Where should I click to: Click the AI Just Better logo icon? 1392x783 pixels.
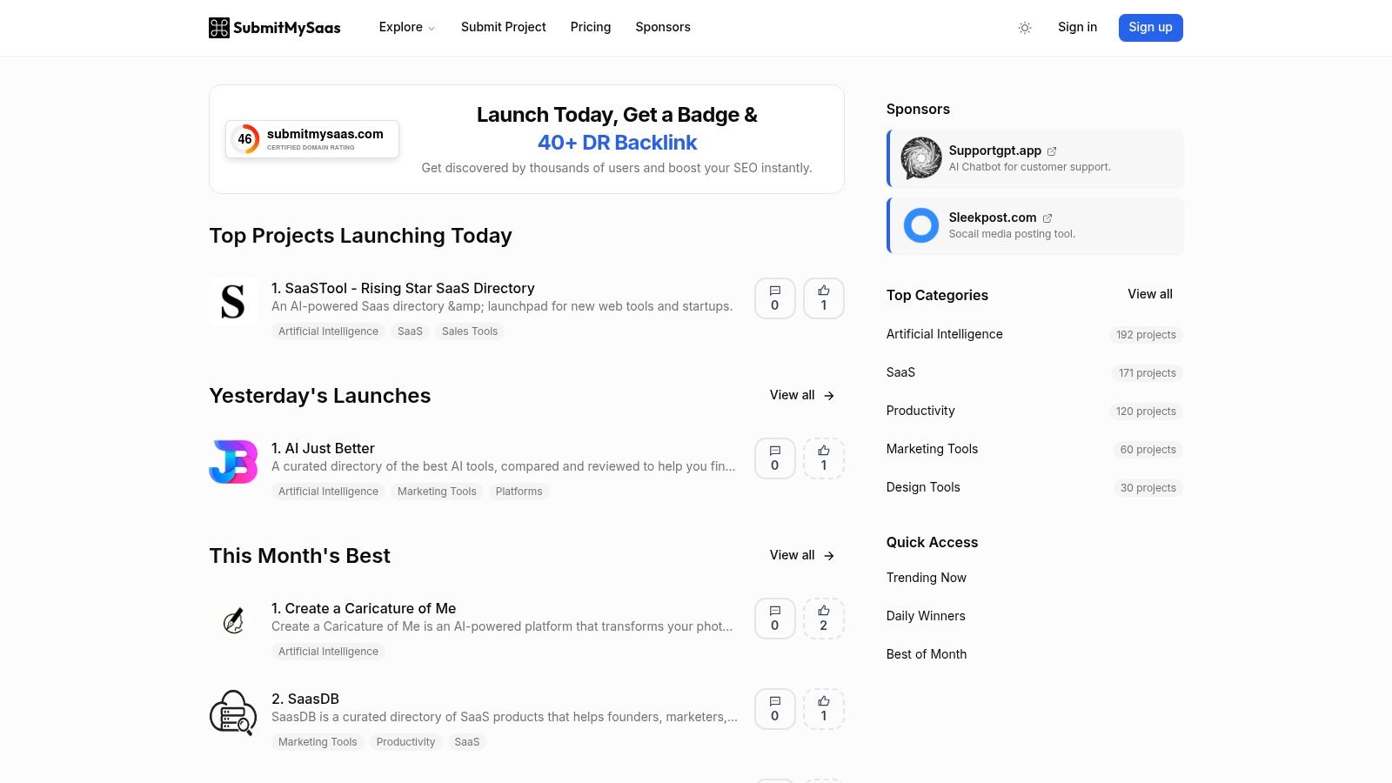(232, 461)
